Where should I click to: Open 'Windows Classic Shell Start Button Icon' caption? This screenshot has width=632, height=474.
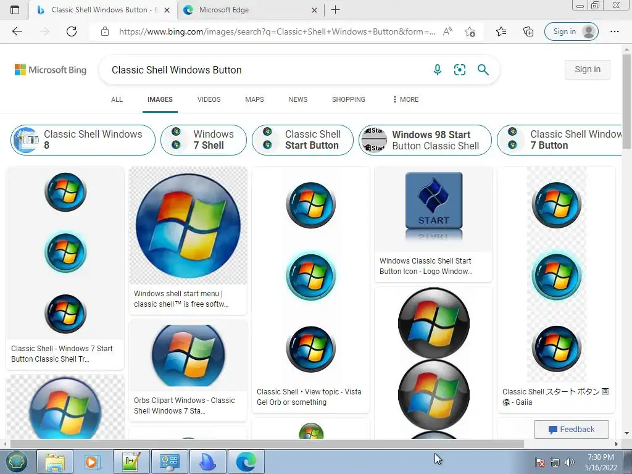[426, 266]
